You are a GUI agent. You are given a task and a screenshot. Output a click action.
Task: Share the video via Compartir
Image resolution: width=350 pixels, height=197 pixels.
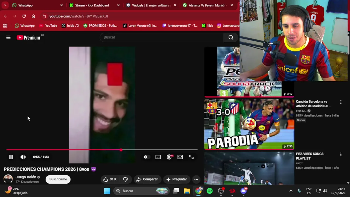tap(147, 179)
